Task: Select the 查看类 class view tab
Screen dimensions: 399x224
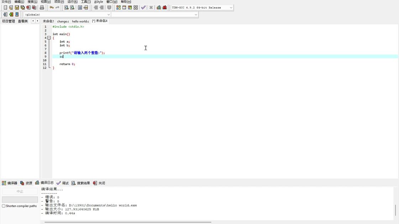Action: tap(23, 21)
